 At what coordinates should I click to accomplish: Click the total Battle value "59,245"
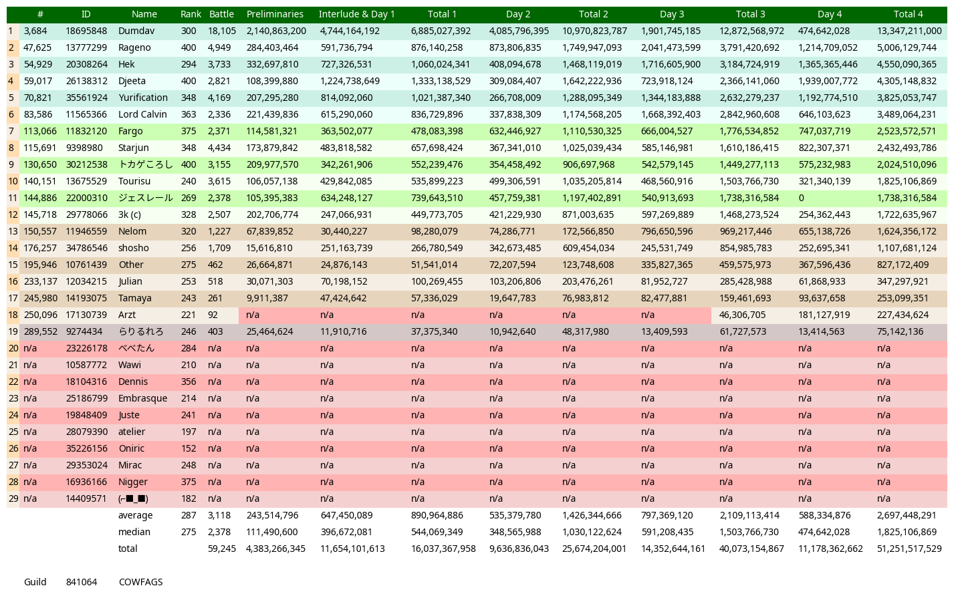tap(222, 549)
